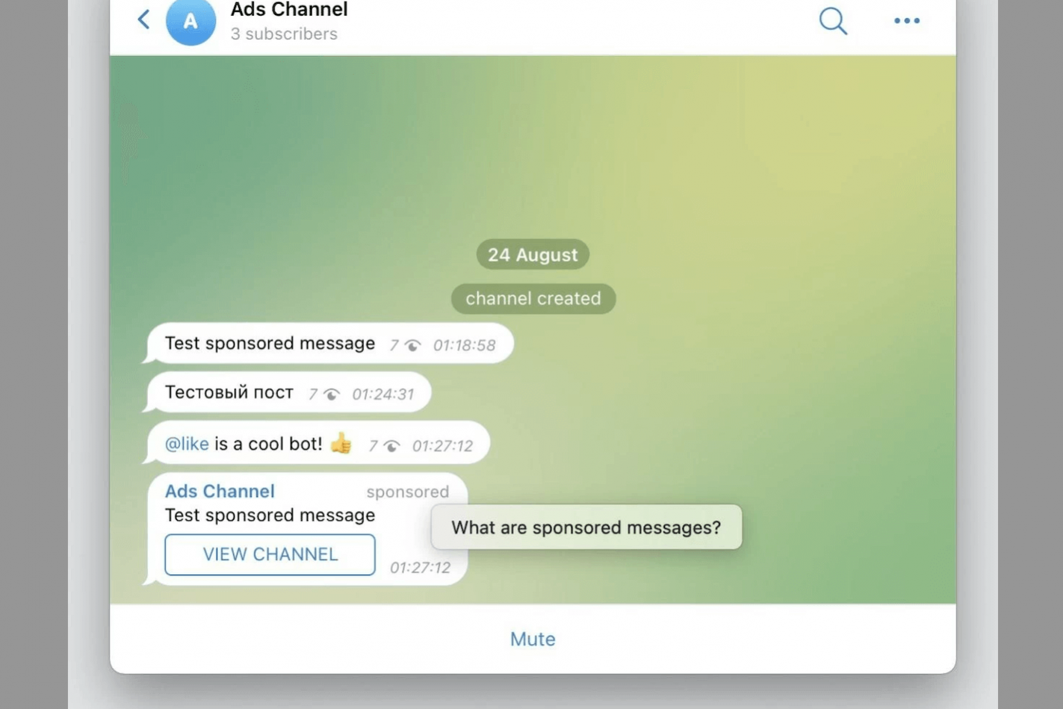Select 'What are sponsored messages?' menu entry
1063x709 pixels.
pos(586,527)
